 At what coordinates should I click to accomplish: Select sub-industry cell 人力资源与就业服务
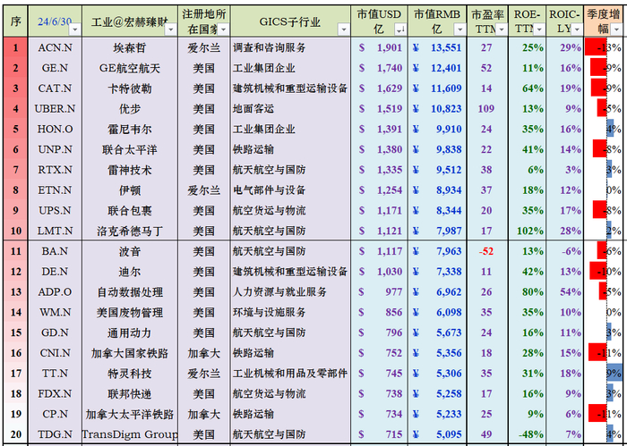point(291,292)
